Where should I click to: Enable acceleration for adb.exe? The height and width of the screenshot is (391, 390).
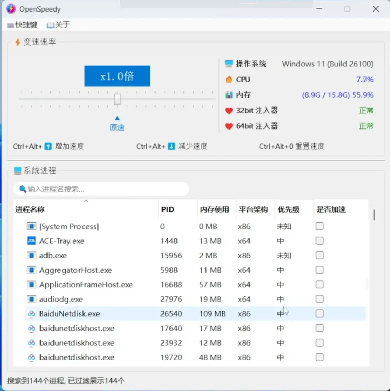(319, 255)
